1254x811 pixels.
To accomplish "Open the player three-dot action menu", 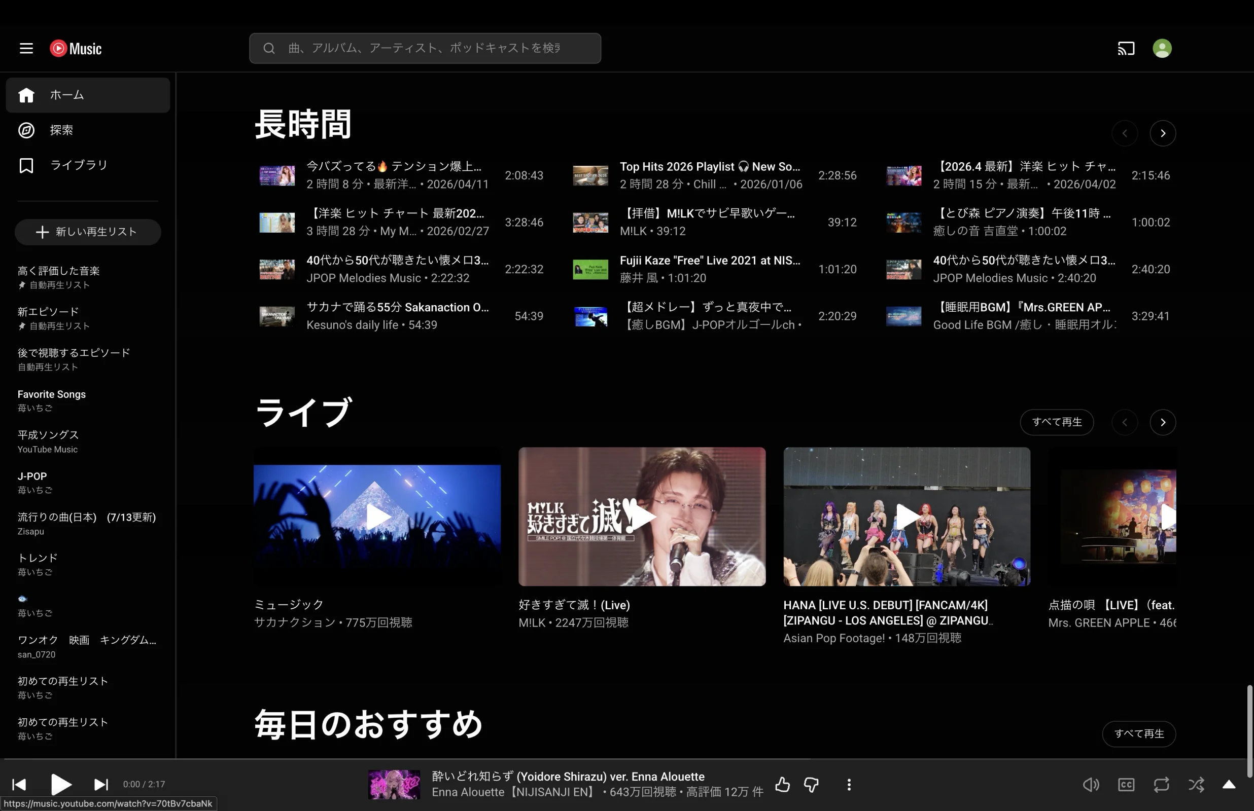I will [849, 784].
